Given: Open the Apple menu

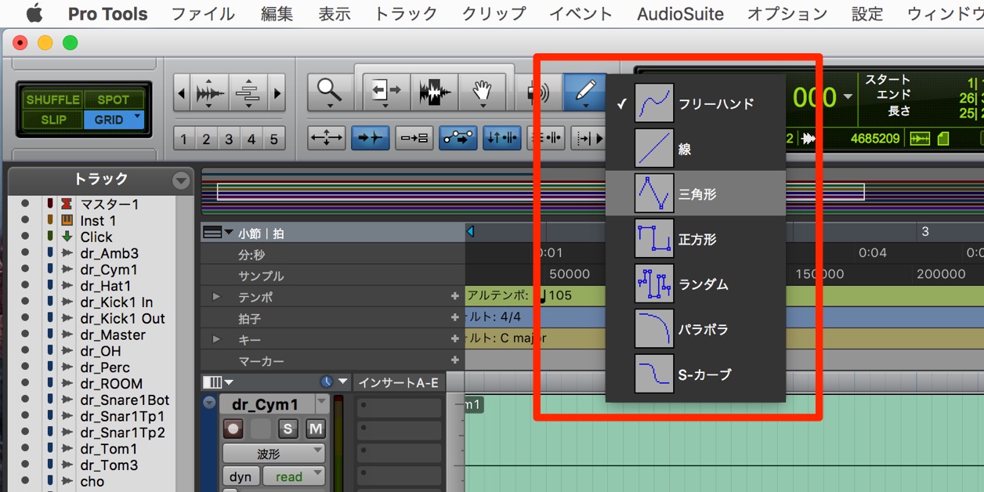Looking at the screenshot, I should click(34, 13).
